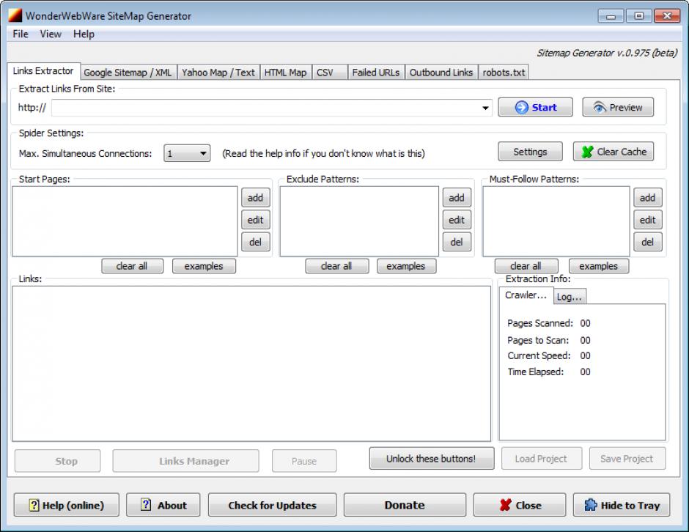Viewport: 689px width, 532px height.
Task: Click the puzzle icon on Hide to Tray
Action: point(591,505)
